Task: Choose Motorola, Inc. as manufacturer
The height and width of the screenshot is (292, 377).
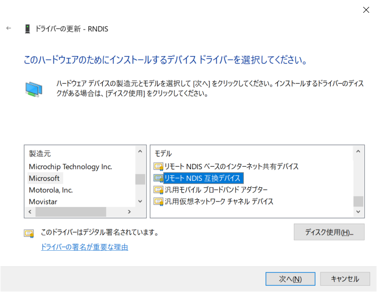Action: coord(51,190)
